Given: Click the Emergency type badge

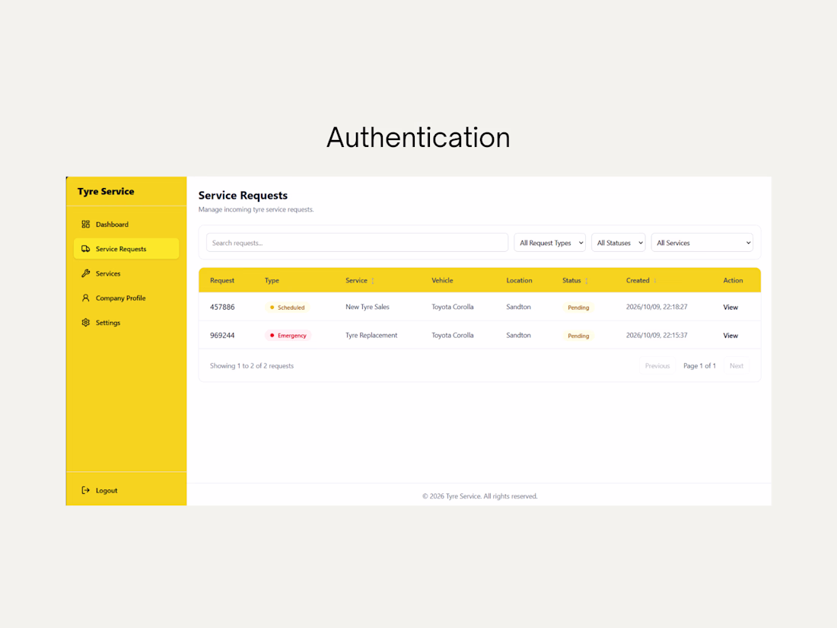Looking at the screenshot, I should click(x=288, y=336).
